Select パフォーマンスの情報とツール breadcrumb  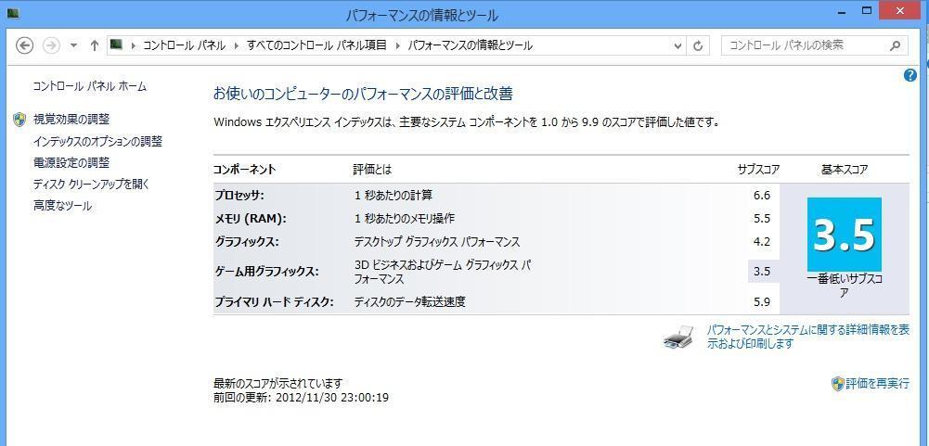[x=471, y=45]
